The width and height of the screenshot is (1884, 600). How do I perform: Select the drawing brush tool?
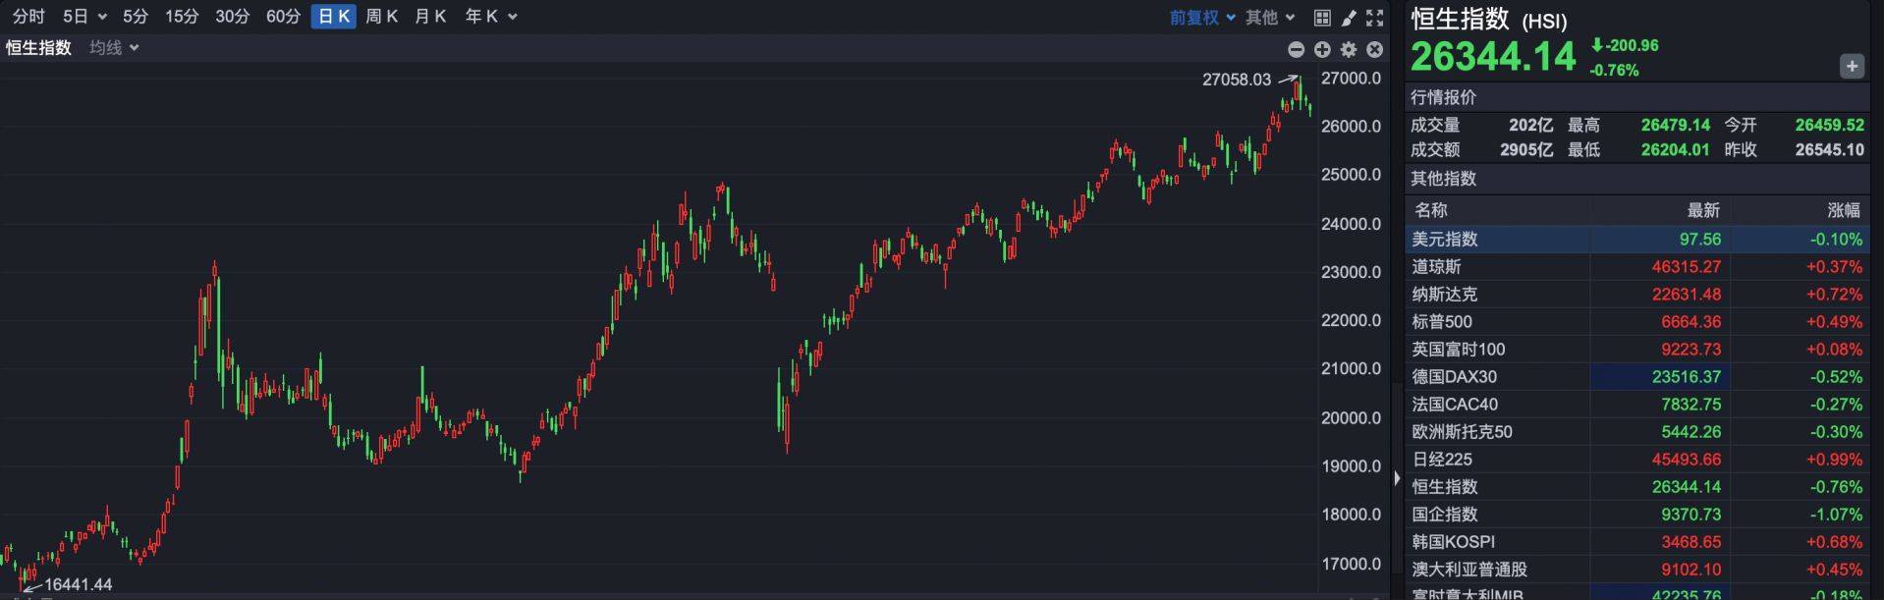1349,18
